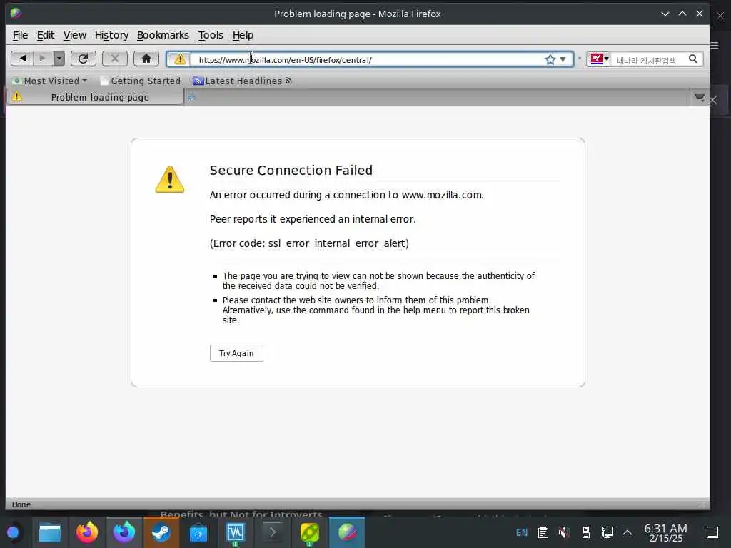
Task: Open the file manager from taskbar
Action: pyautogui.click(x=50, y=532)
